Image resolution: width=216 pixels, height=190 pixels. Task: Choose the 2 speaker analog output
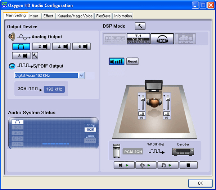tap(41, 46)
